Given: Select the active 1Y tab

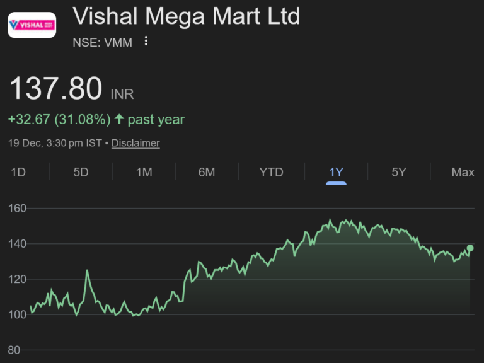Looking at the screenshot, I should click(336, 172).
